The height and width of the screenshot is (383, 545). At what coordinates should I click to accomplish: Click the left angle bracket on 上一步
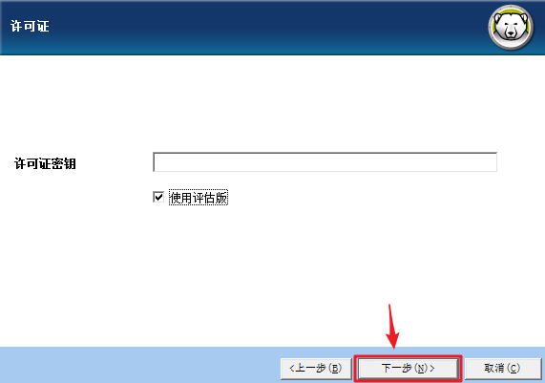292,369
